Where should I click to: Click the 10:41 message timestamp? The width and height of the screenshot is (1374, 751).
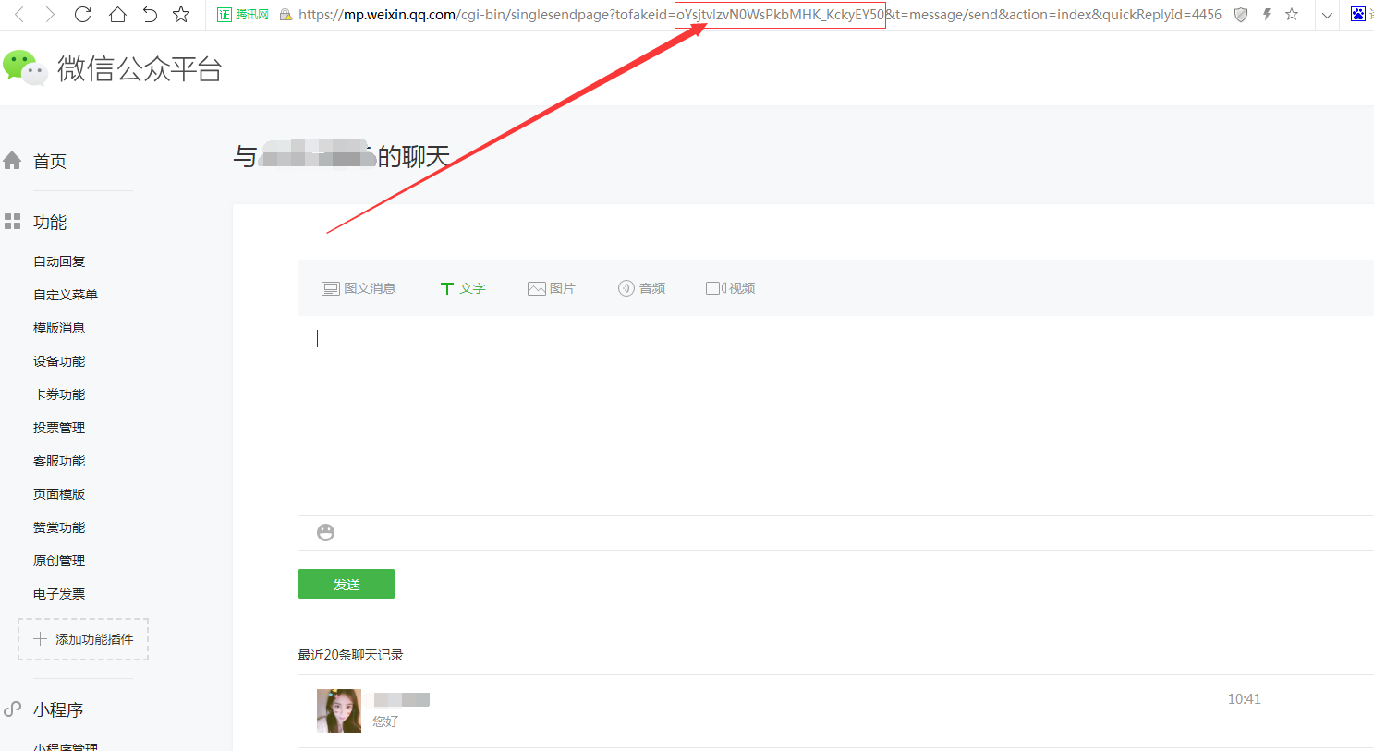coord(1244,699)
